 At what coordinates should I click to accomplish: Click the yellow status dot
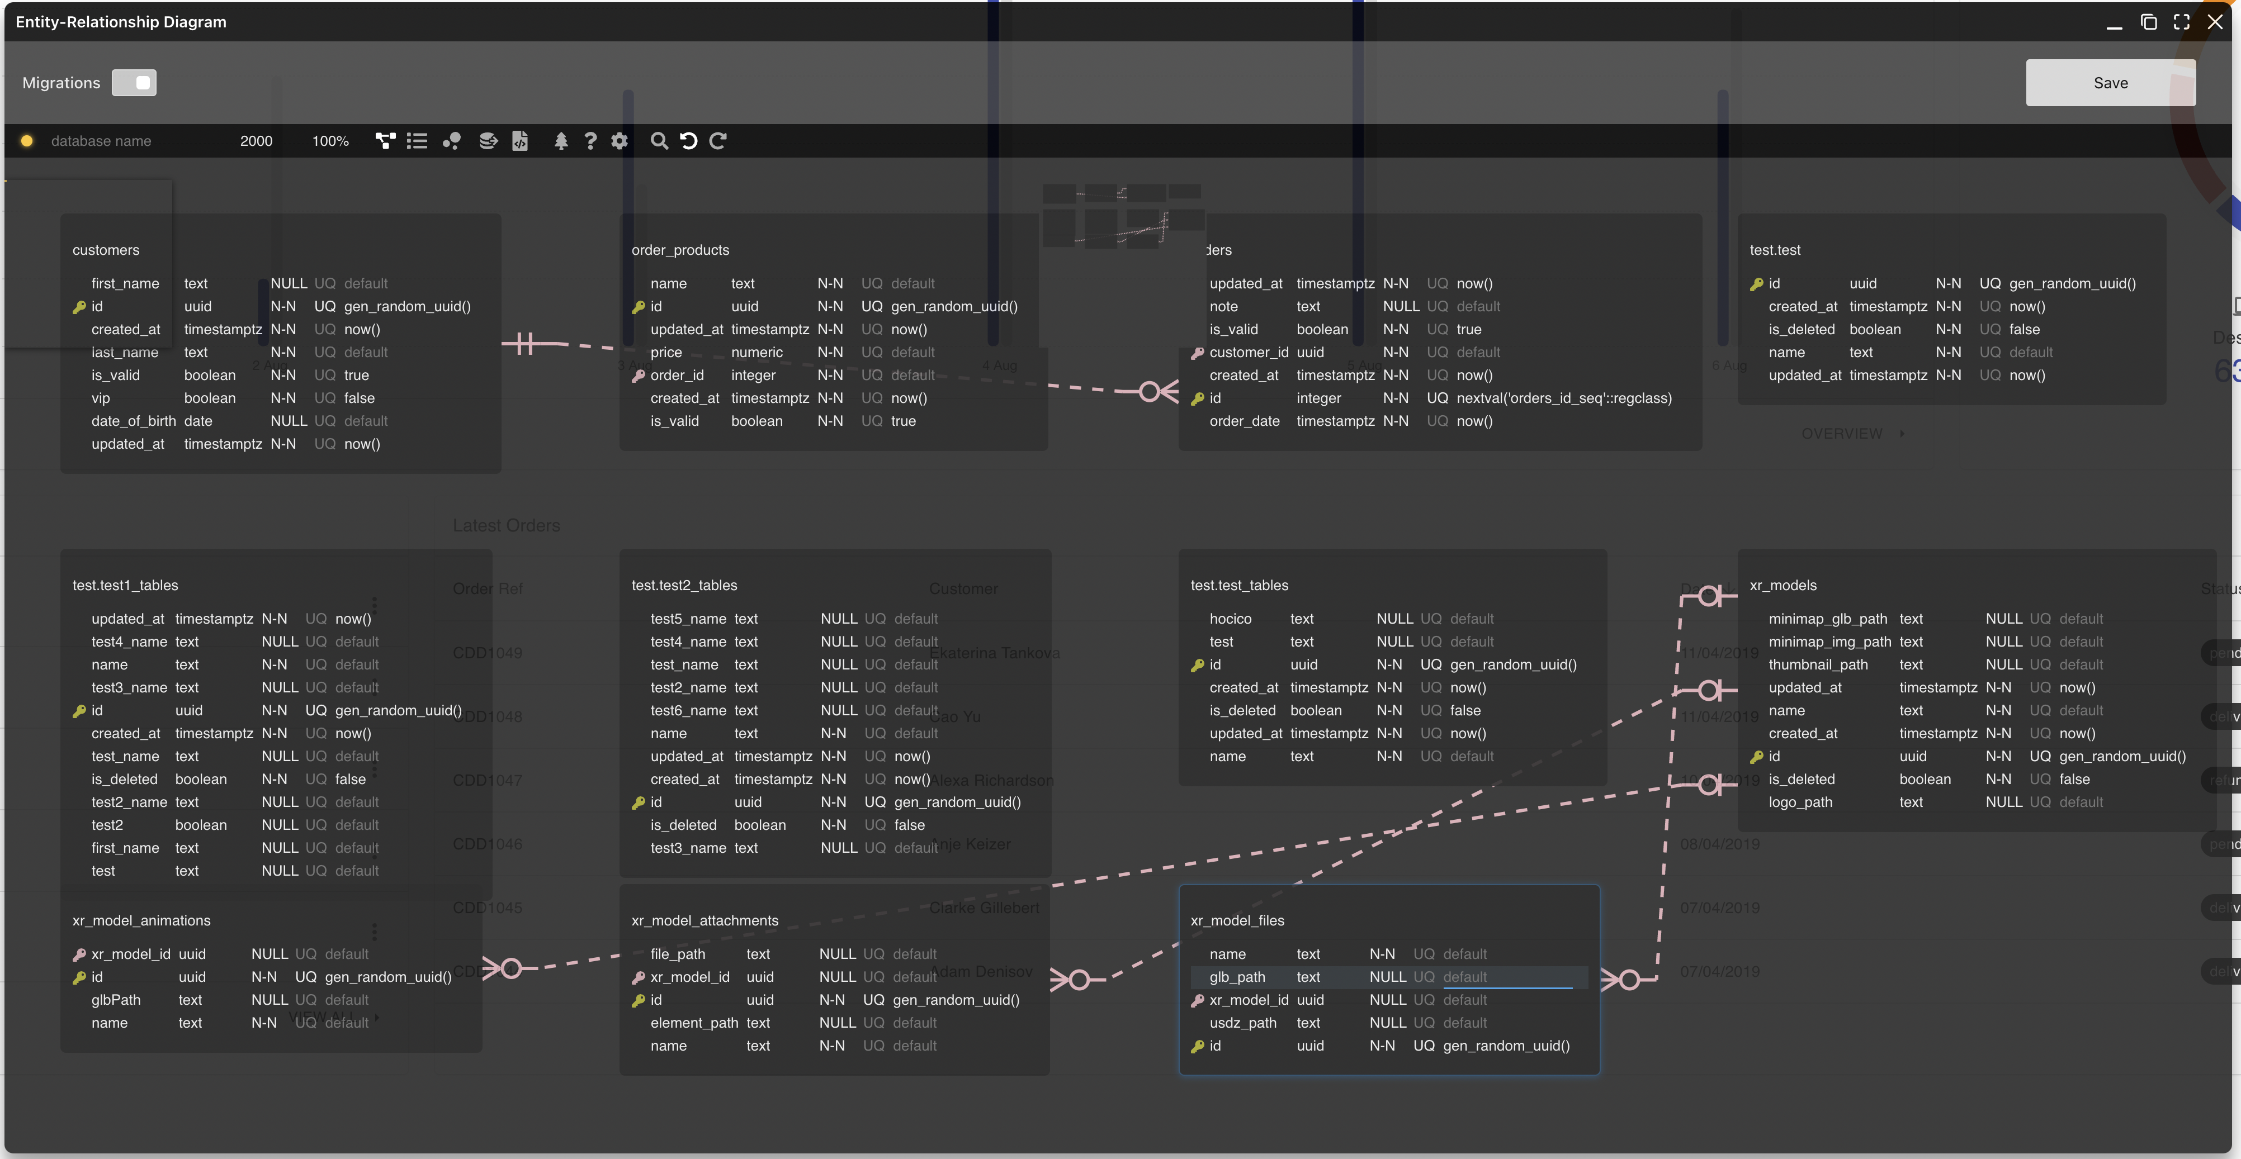tap(27, 141)
